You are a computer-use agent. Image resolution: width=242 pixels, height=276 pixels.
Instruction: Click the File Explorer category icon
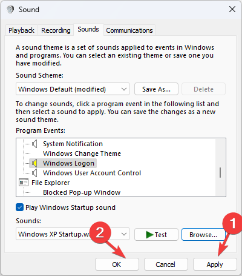tap(24, 183)
